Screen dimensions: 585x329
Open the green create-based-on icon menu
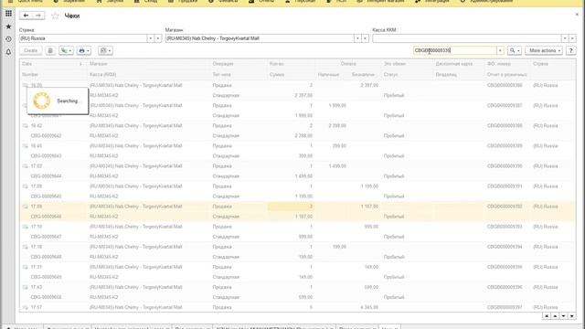click(66, 50)
